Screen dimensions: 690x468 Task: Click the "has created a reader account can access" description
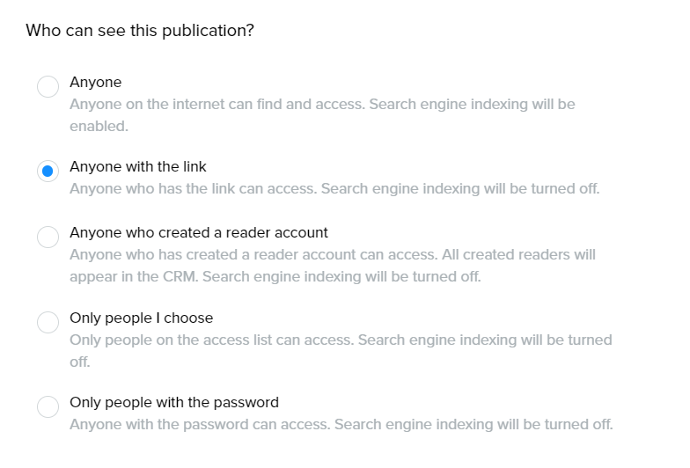pyautogui.click(x=290, y=255)
